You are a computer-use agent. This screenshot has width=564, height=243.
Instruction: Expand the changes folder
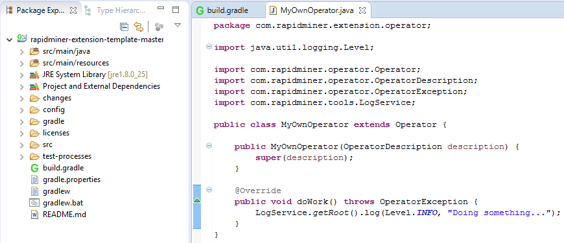click(21, 98)
